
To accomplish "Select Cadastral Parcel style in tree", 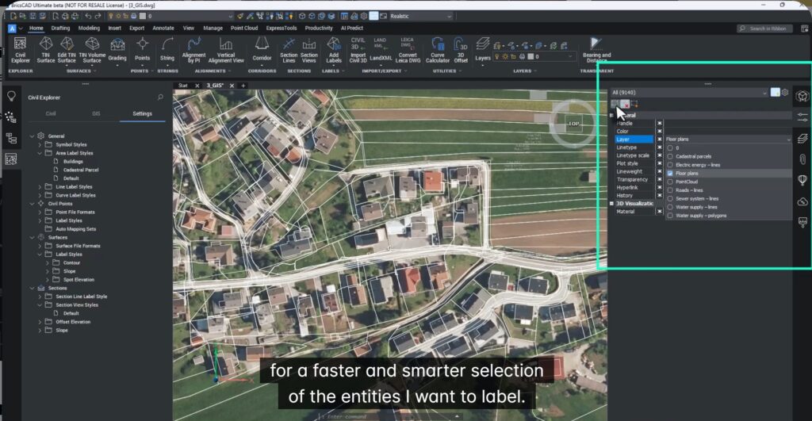I will 81,170.
